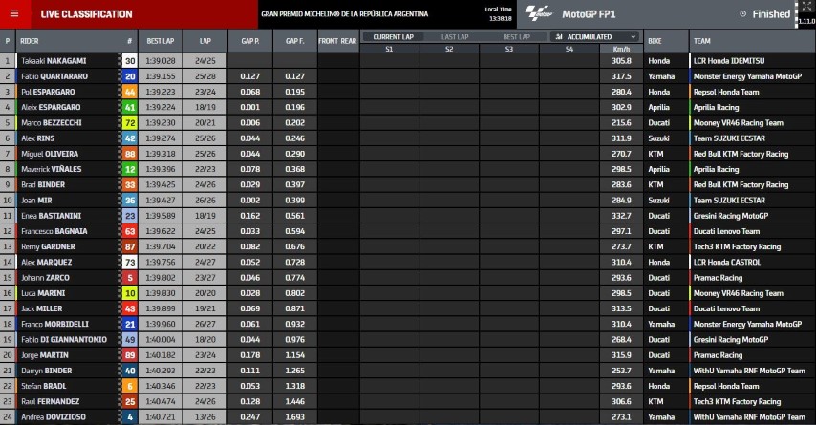The height and width of the screenshot is (425, 816).
Task: Click team Ducati Lenovo Team for Bagnaia
Action: 726,231
